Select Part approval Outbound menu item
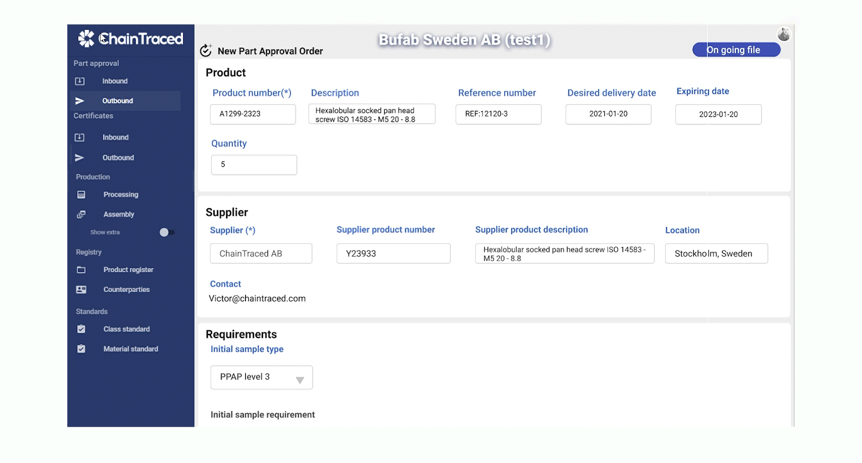This screenshot has width=862, height=463. [x=125, y=101]
